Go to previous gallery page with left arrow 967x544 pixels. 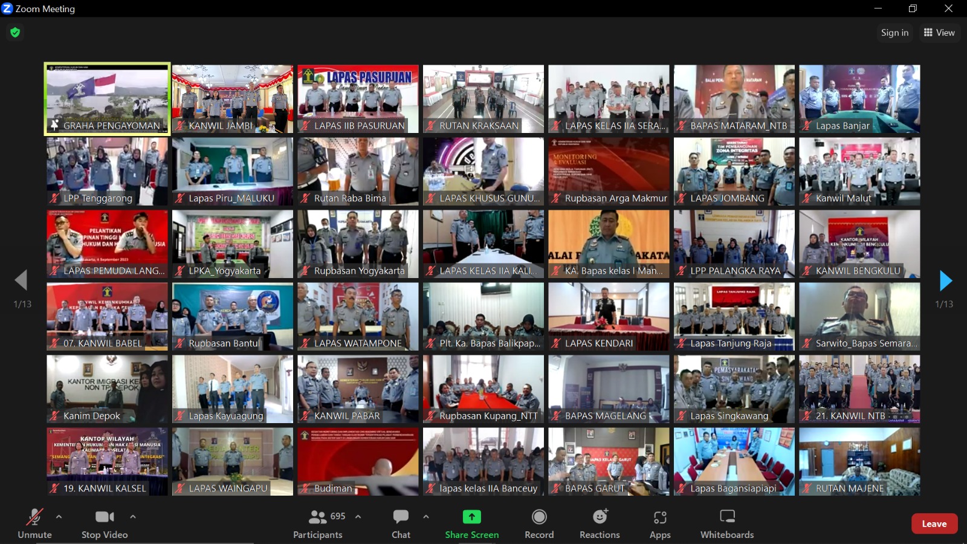pyautogui.click(x=21, y=280)
